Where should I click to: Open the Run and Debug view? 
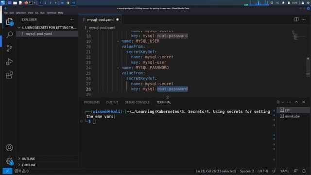tap(9, 62)
